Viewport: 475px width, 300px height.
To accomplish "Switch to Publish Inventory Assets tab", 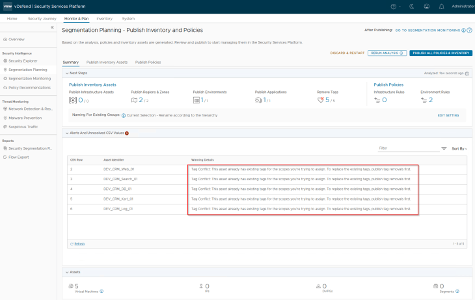I will point(107,62).
